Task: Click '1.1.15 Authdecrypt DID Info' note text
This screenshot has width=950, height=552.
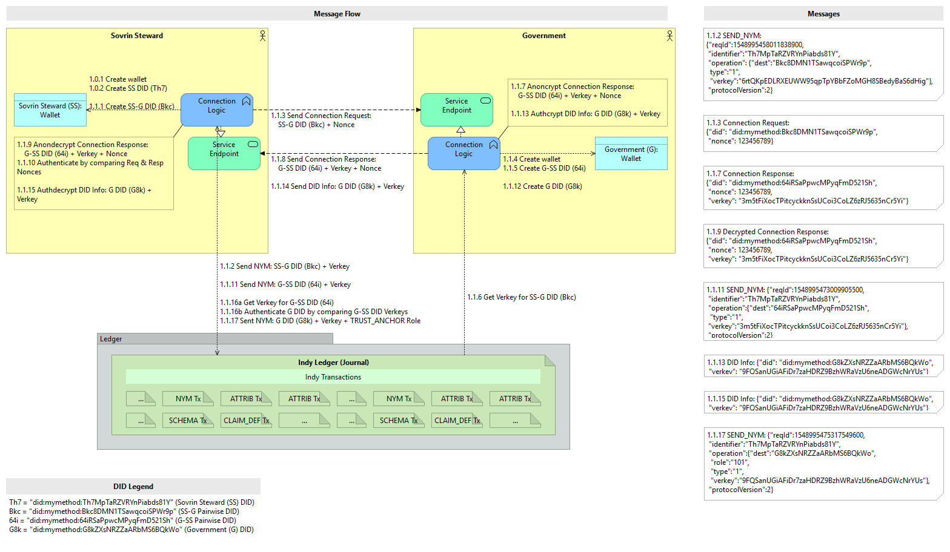Action: tap(84, 194)
